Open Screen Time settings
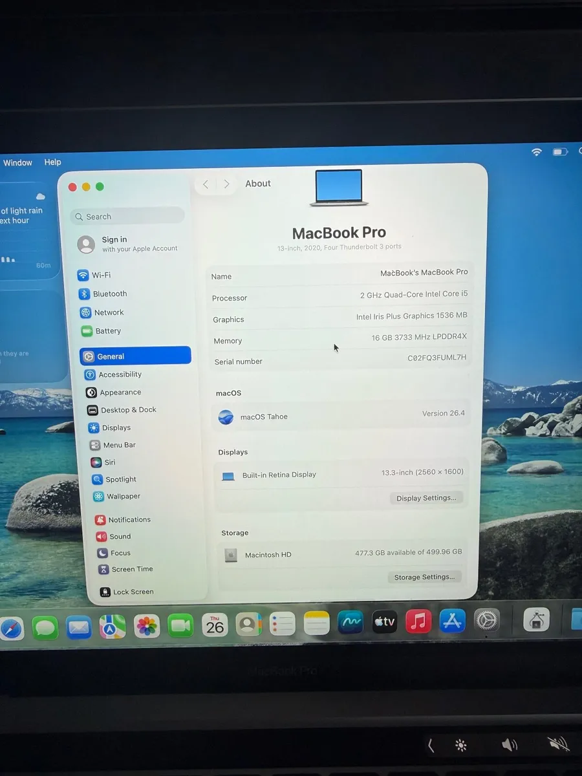Viewport: 582px width, 776px height. pyautogui.click(x=124, y=569)
